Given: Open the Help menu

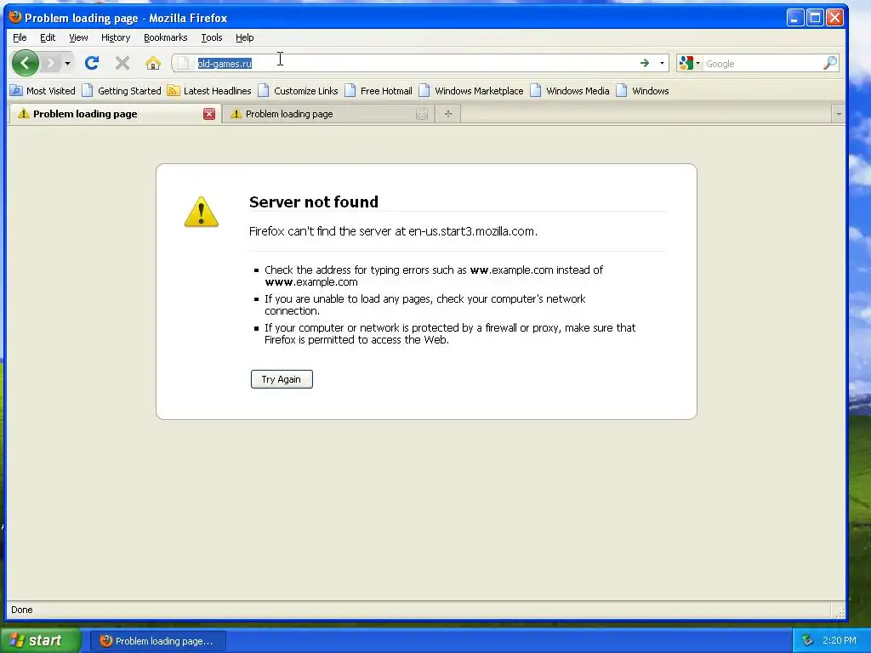Looking at the screenshot, I should pos(244,37).
